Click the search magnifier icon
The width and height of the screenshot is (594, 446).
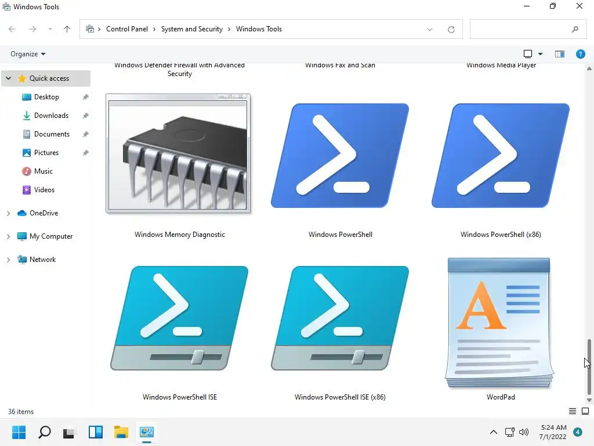pos(575,29)
